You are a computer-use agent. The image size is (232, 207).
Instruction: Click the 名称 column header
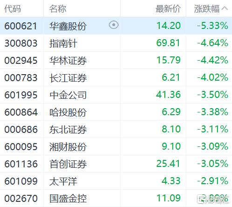pos(58,9)
